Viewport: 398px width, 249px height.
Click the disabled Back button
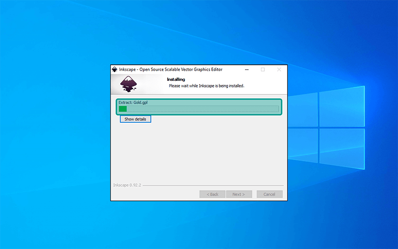tap(212, 194)
